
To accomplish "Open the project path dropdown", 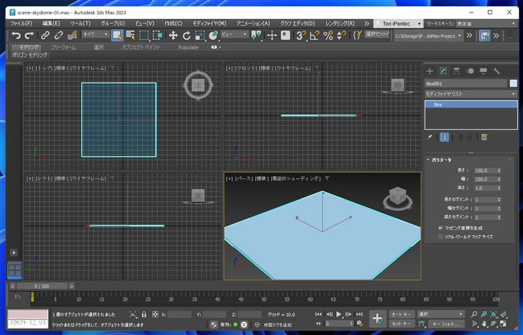I will [428, 36].
